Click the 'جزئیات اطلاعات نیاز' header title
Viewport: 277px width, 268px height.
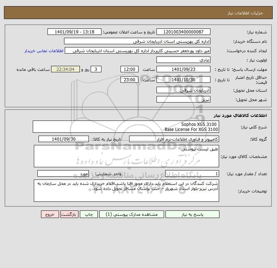point(245,13)
